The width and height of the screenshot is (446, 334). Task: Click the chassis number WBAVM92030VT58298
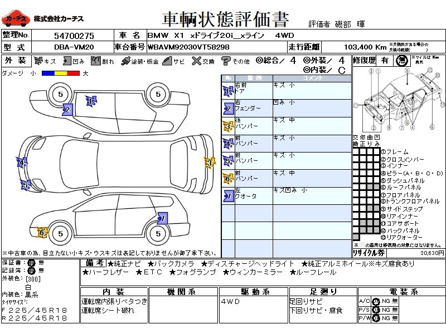(188, 47)
